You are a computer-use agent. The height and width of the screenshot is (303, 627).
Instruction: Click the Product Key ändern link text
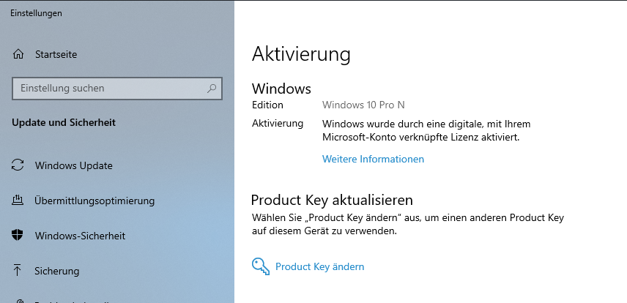pos(319,266)
